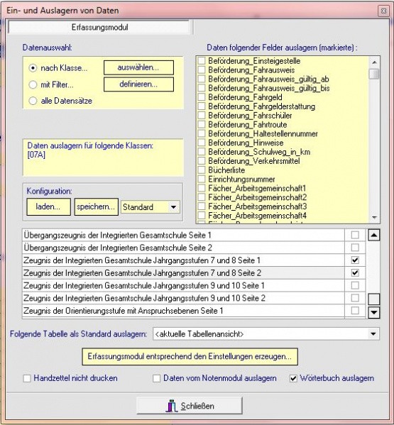Check the Fächer_Arbeitsgemeinschaft4 checkbox
Image resolution: width=394 pixels, height=425 pixels.
point(202,216)
